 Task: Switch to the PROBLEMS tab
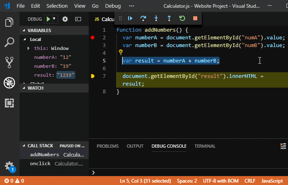coord(108,146)
